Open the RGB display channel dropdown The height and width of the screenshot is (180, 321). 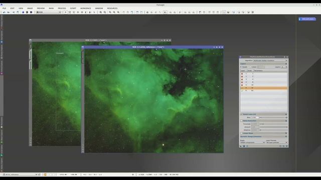point(49,12)
